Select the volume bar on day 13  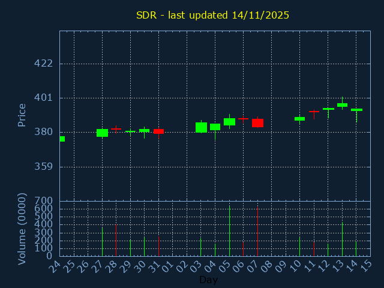(x=342, y=239)
